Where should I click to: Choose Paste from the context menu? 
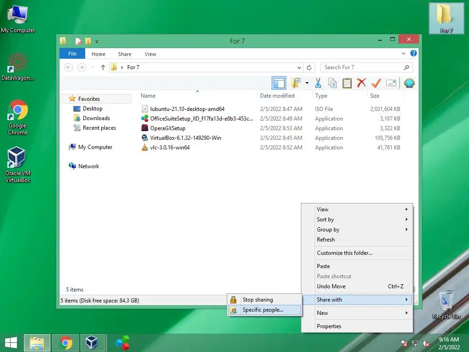[357, 266]
